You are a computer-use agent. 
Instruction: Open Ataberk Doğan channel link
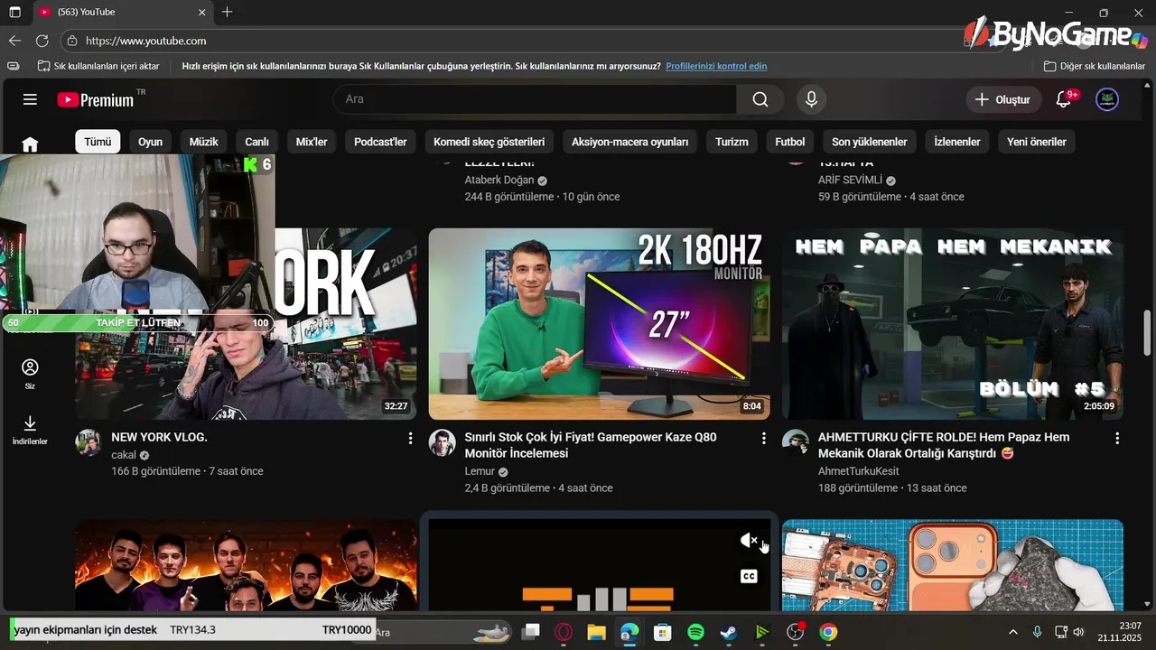499,180
